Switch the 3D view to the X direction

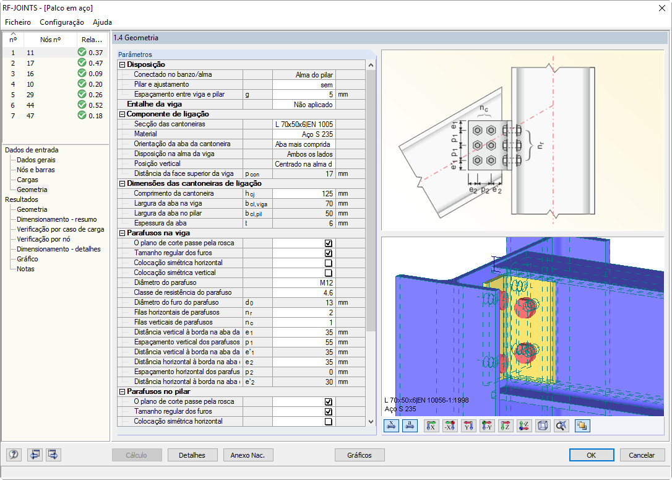tap(431, 425)
